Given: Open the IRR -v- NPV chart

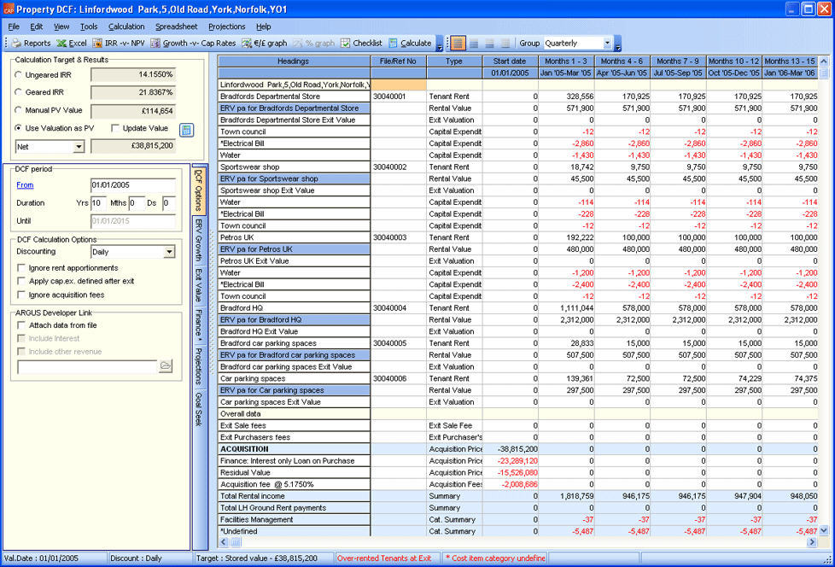Looking at the screenshot, I should point(118,44).
